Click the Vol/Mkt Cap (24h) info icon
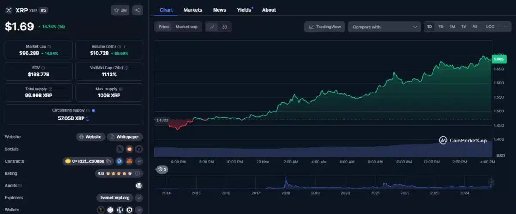The height and width of the screenshot is (214, 516). point(126,67)
